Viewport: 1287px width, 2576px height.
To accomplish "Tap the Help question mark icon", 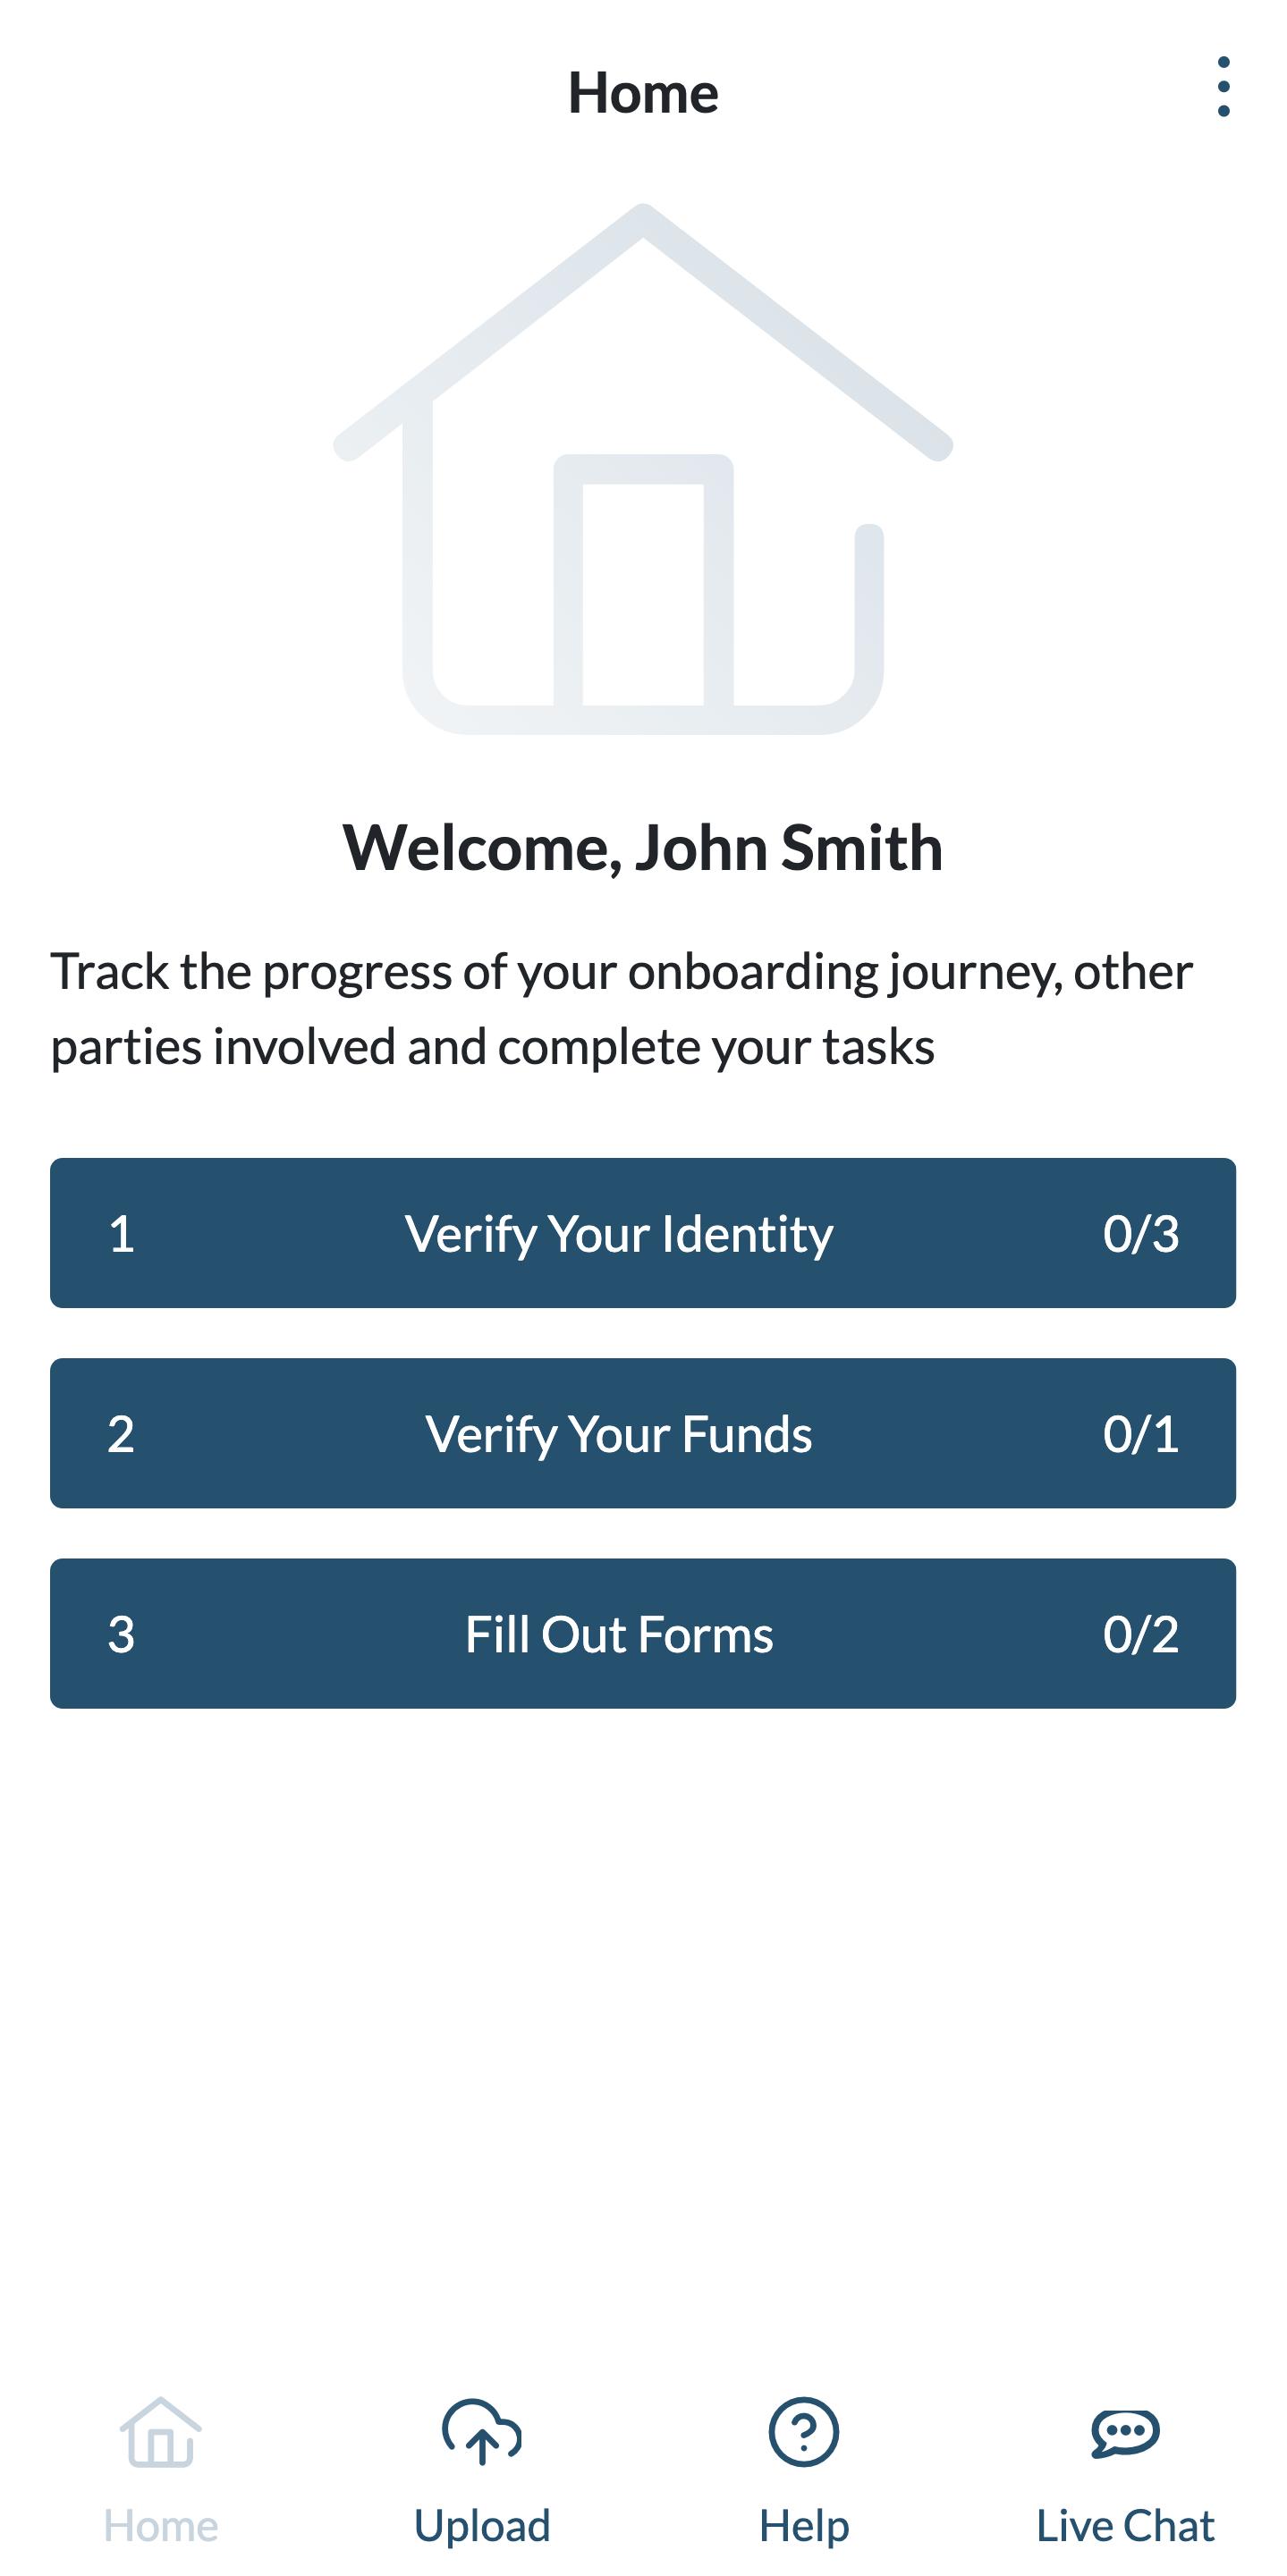I will 804,2431.
